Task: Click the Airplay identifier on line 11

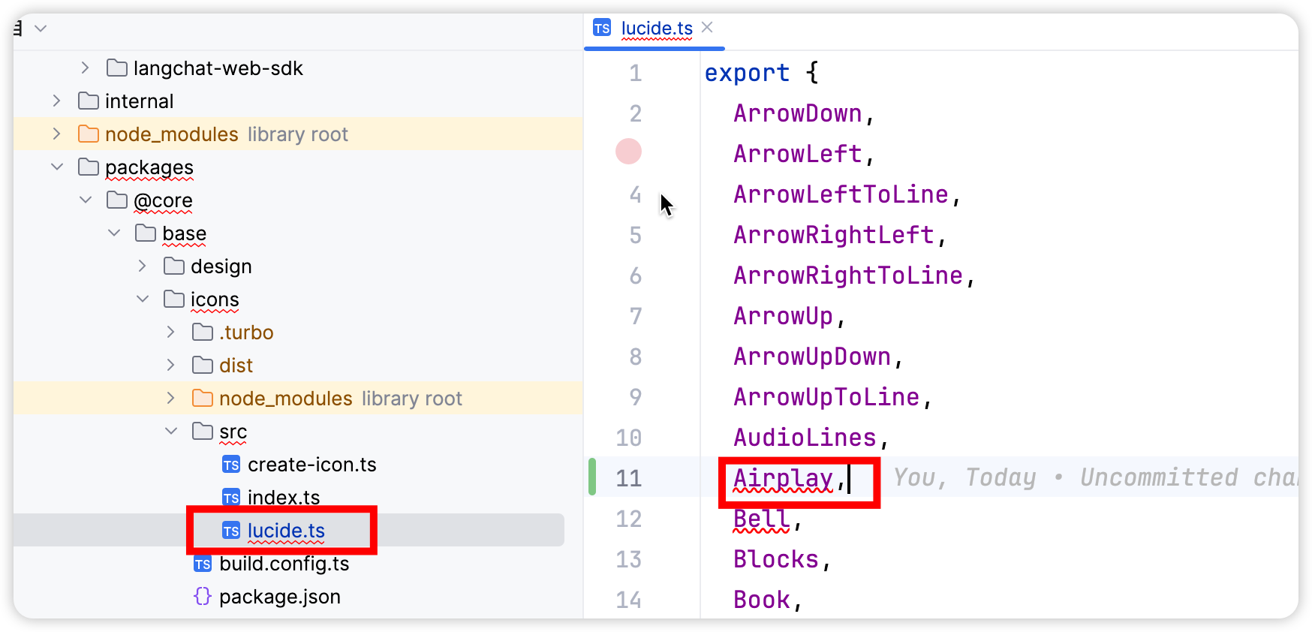Action: (783, 478)
